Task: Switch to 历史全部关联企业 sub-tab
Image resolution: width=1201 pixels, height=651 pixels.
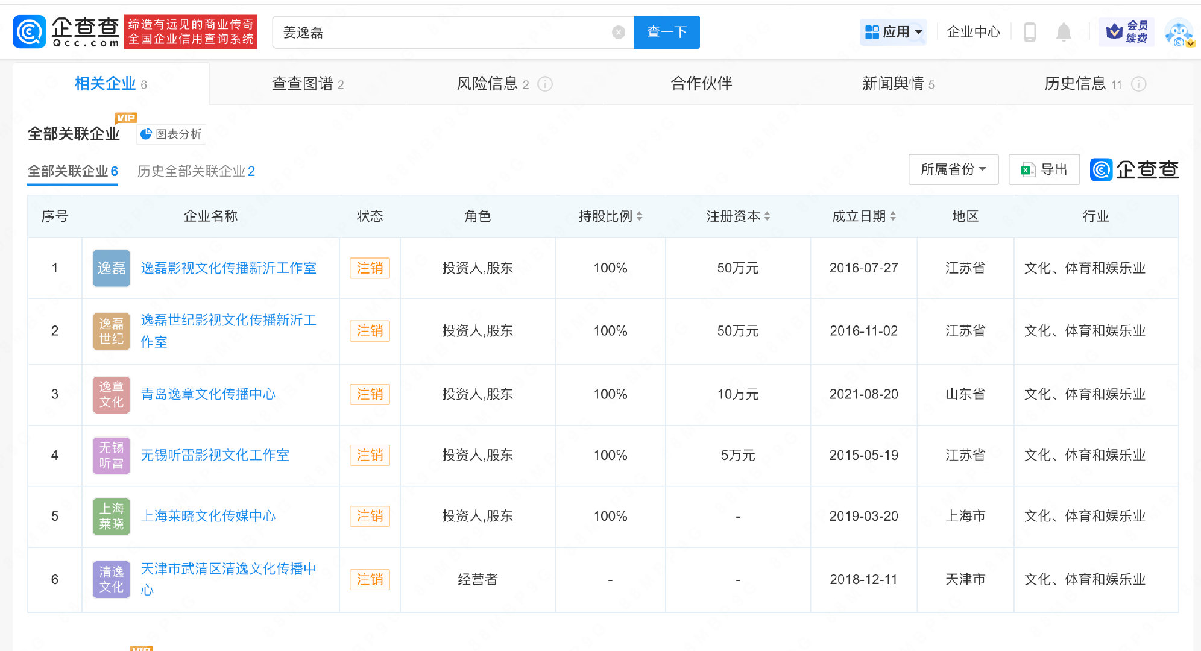Action: pos(196,171)
